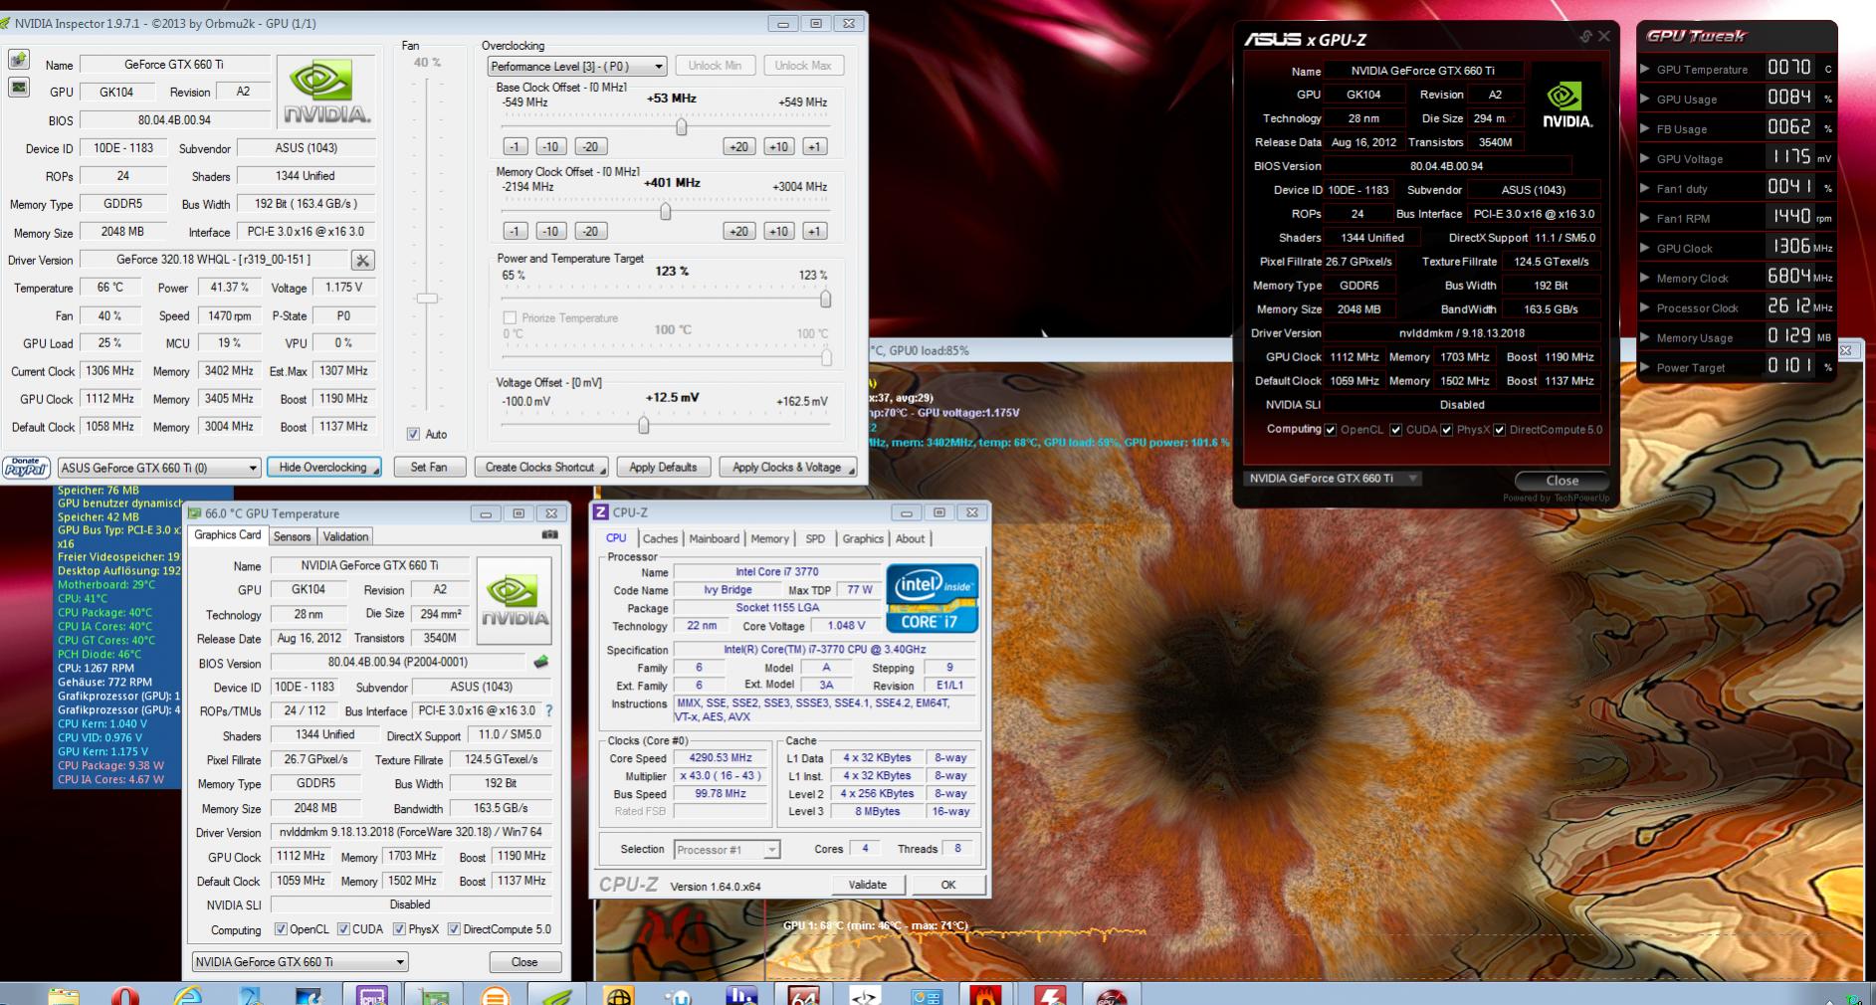Viewport: 1876px width, 1005px height.
Task: Click the Power and Temperature Target slider handle
Action: point(825,299)
